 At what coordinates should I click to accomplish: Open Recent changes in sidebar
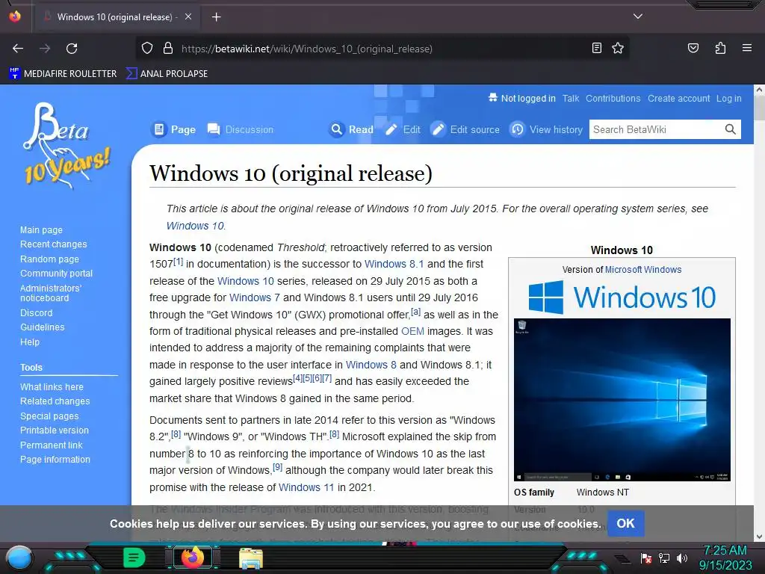54,244
